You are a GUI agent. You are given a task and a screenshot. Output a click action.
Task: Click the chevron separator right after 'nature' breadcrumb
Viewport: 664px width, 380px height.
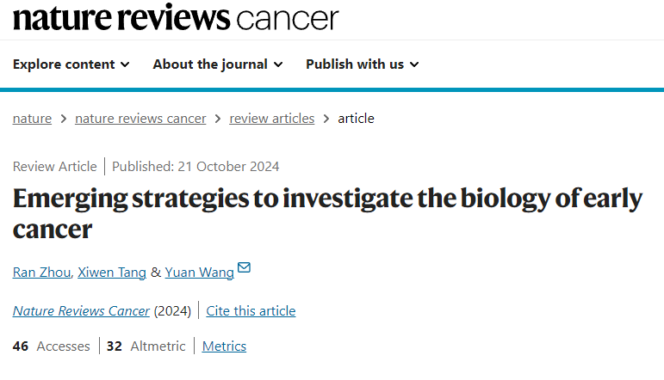click(x=63, y=119)
